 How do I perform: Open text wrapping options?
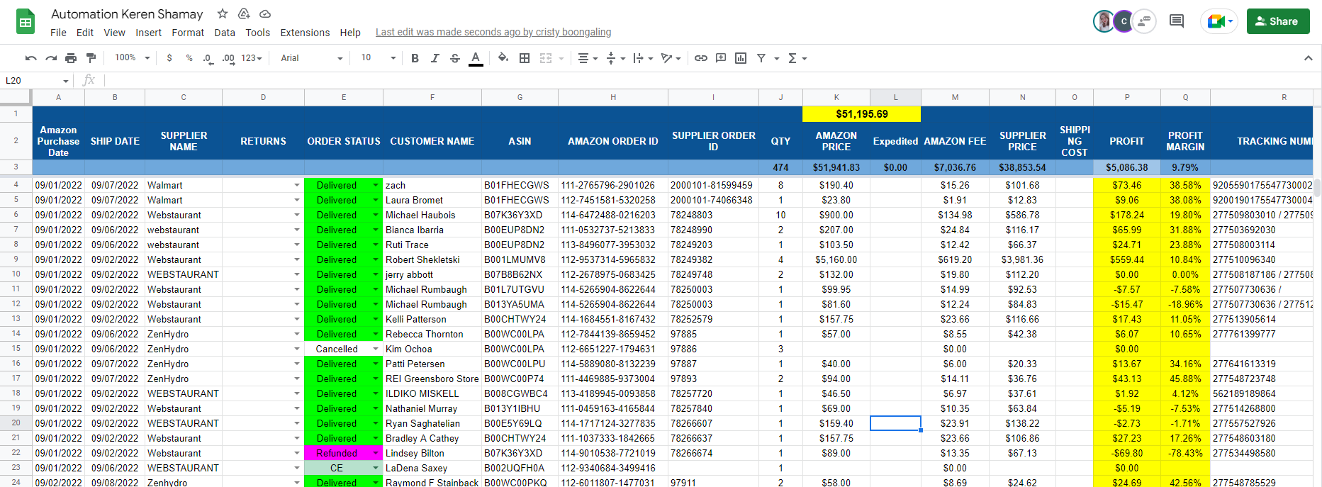click(642, 58)
